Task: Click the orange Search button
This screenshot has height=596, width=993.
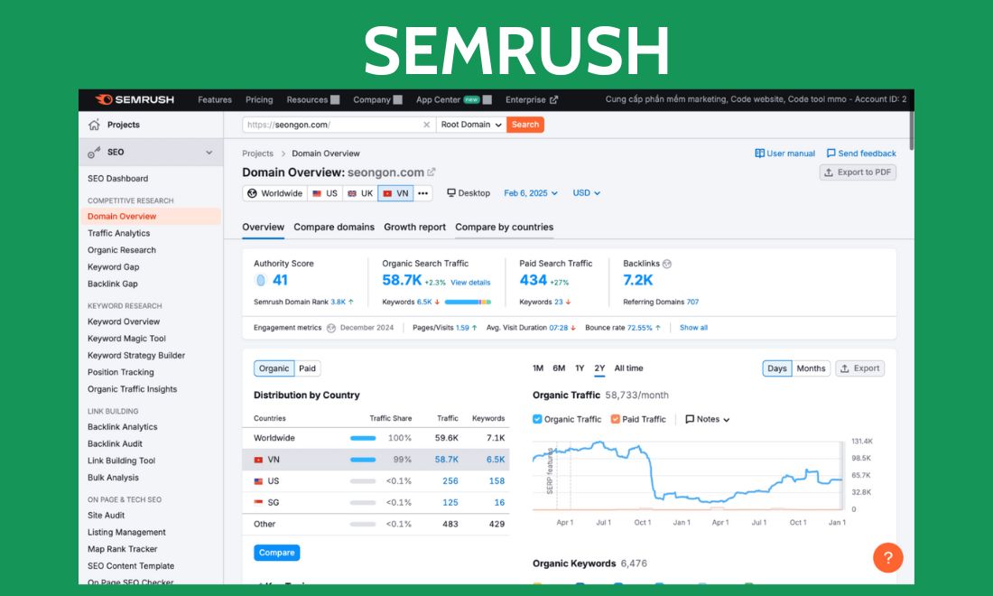Action: 524,125
